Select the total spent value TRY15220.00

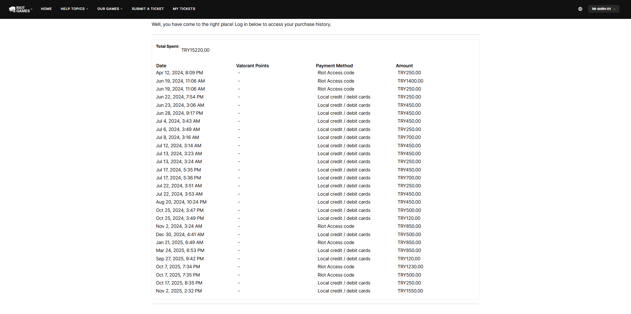[x=195, y=50]
